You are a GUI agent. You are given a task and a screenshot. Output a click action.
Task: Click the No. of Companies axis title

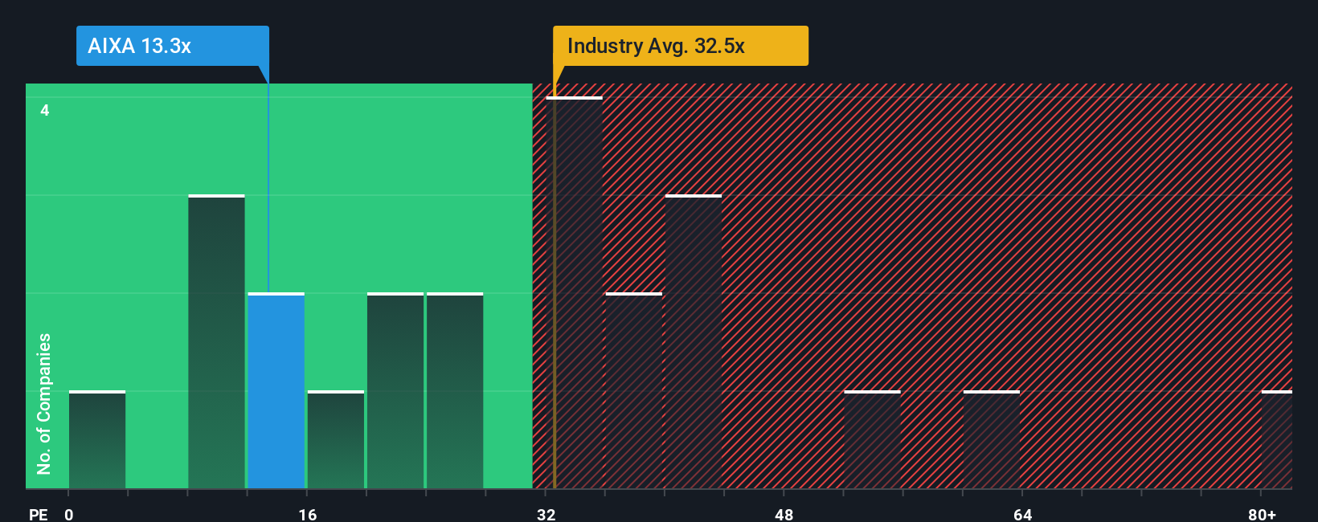[44, 403]
